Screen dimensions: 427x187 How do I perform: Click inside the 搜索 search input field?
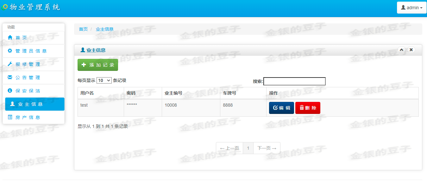294,81
